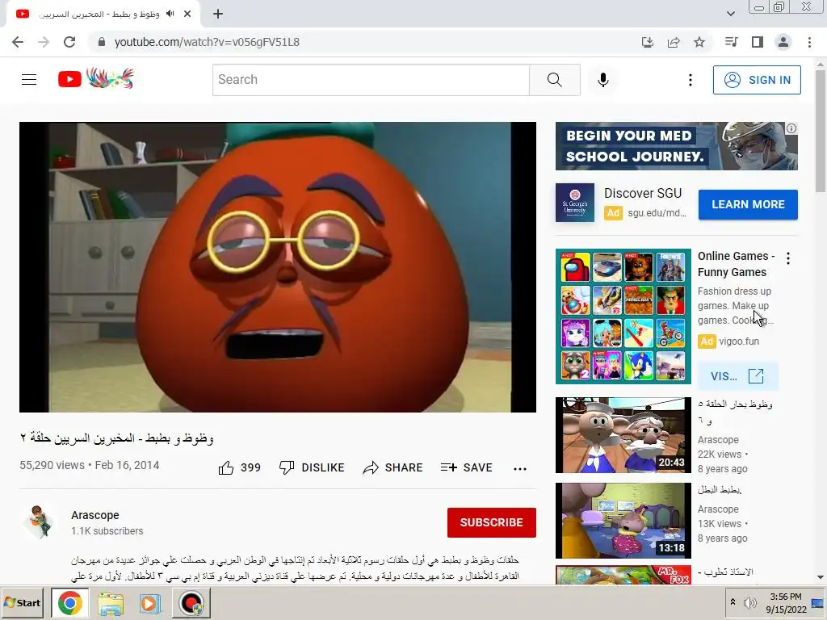Bookmark this page with star icon
Image resolution: width=827 pixels, height=620 pixels.
(x=699, y=42)
